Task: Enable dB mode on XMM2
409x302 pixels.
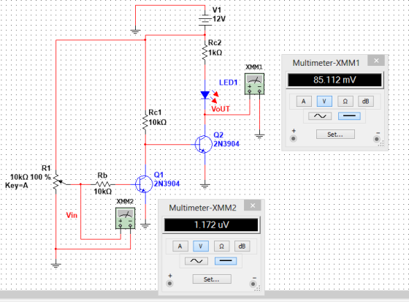Action: click(242, 246)
